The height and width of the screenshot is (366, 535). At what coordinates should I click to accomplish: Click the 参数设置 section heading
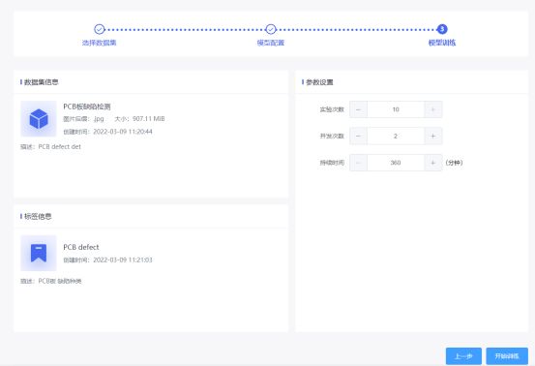pos(319,82)
